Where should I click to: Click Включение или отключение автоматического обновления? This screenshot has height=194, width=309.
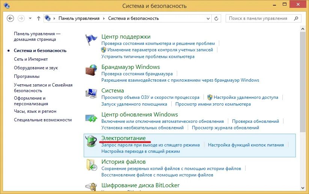163,121
